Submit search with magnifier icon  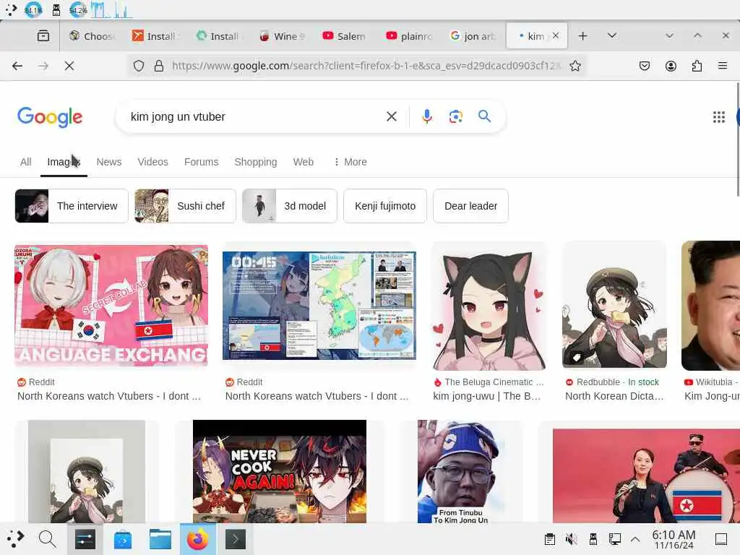tap(485, 116)
